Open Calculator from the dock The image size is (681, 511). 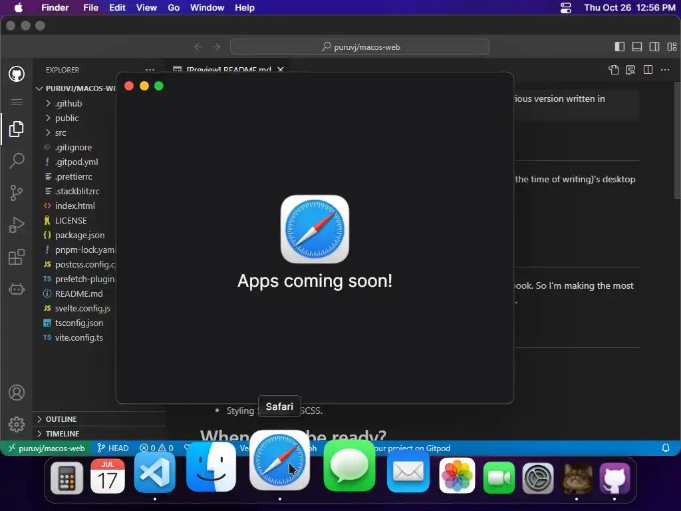pos(67,478)
